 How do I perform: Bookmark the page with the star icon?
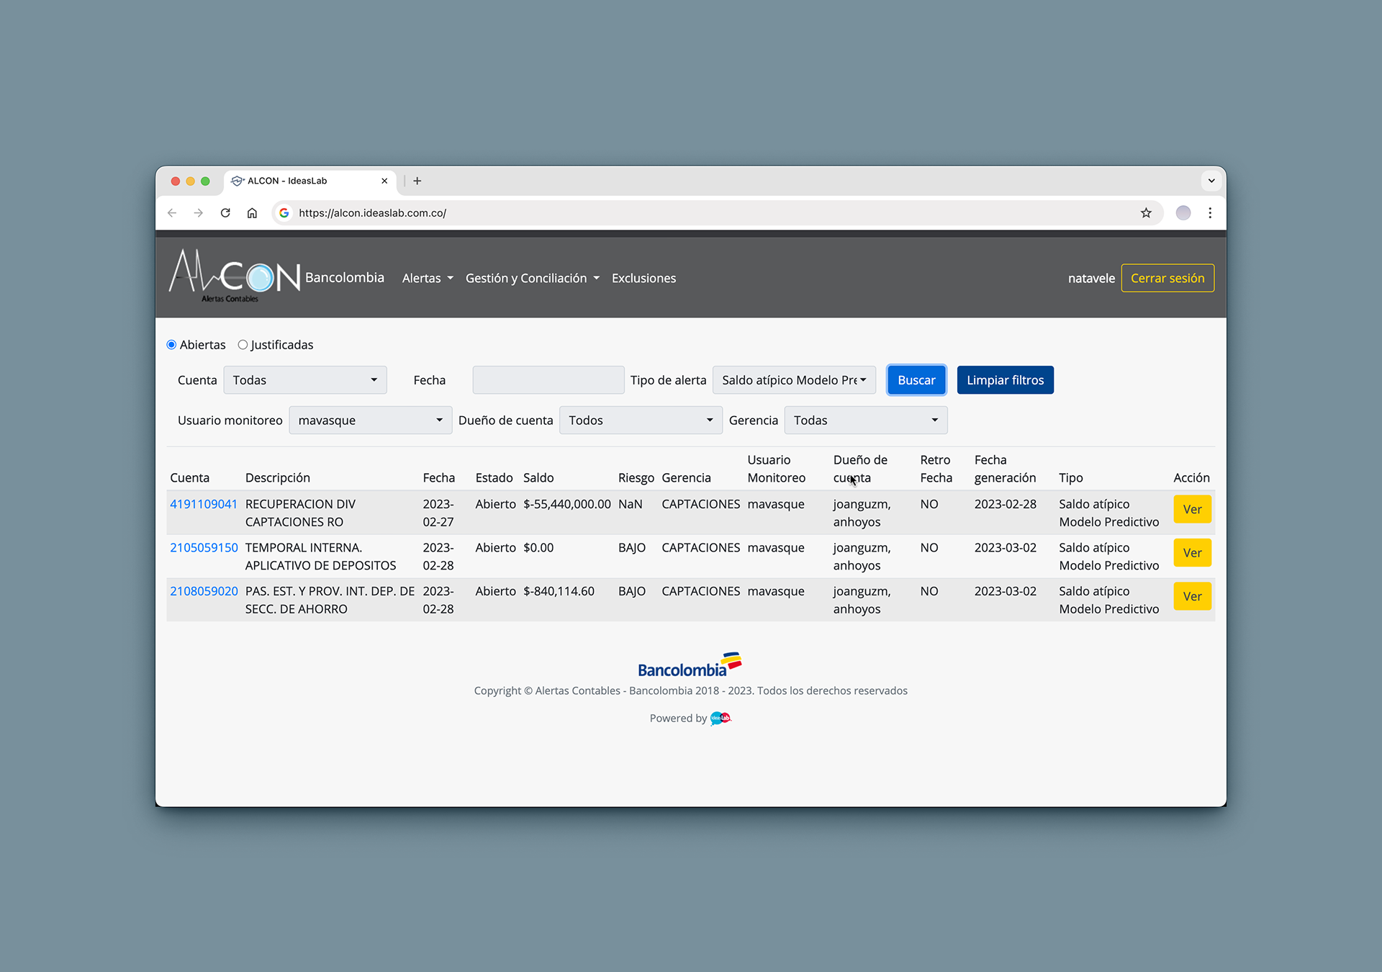click(1146, 213)
